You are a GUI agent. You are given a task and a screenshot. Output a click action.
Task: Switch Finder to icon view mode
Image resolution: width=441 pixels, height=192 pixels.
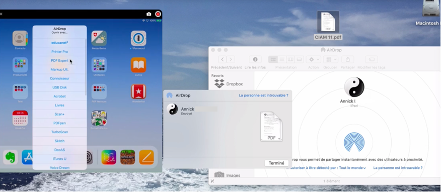tap(273, 59)
